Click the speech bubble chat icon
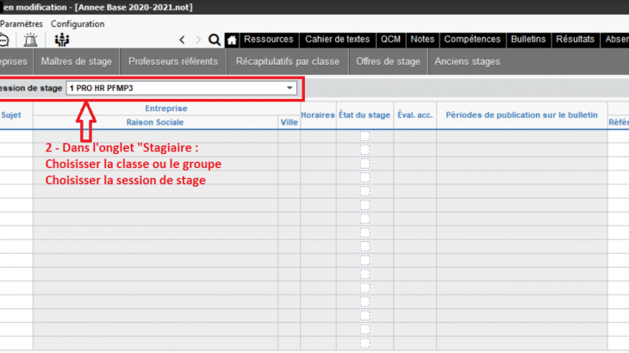Screen dimensions: 629x353 [x=4, y=40]
